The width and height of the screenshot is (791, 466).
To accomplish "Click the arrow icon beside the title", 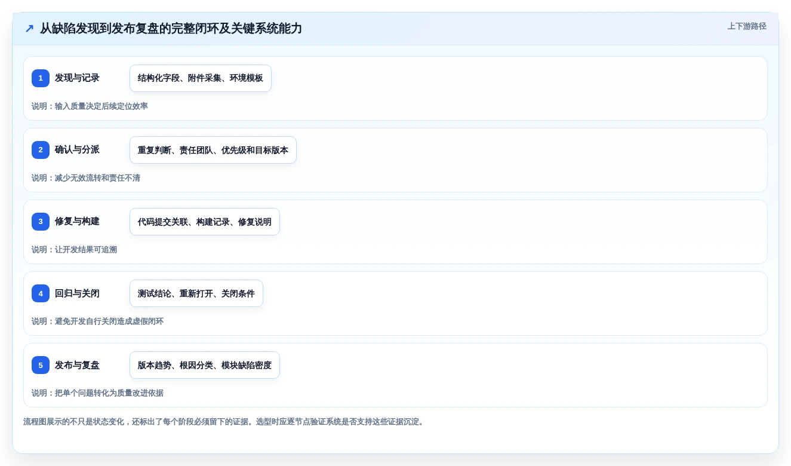I will [x=29, y=29].
